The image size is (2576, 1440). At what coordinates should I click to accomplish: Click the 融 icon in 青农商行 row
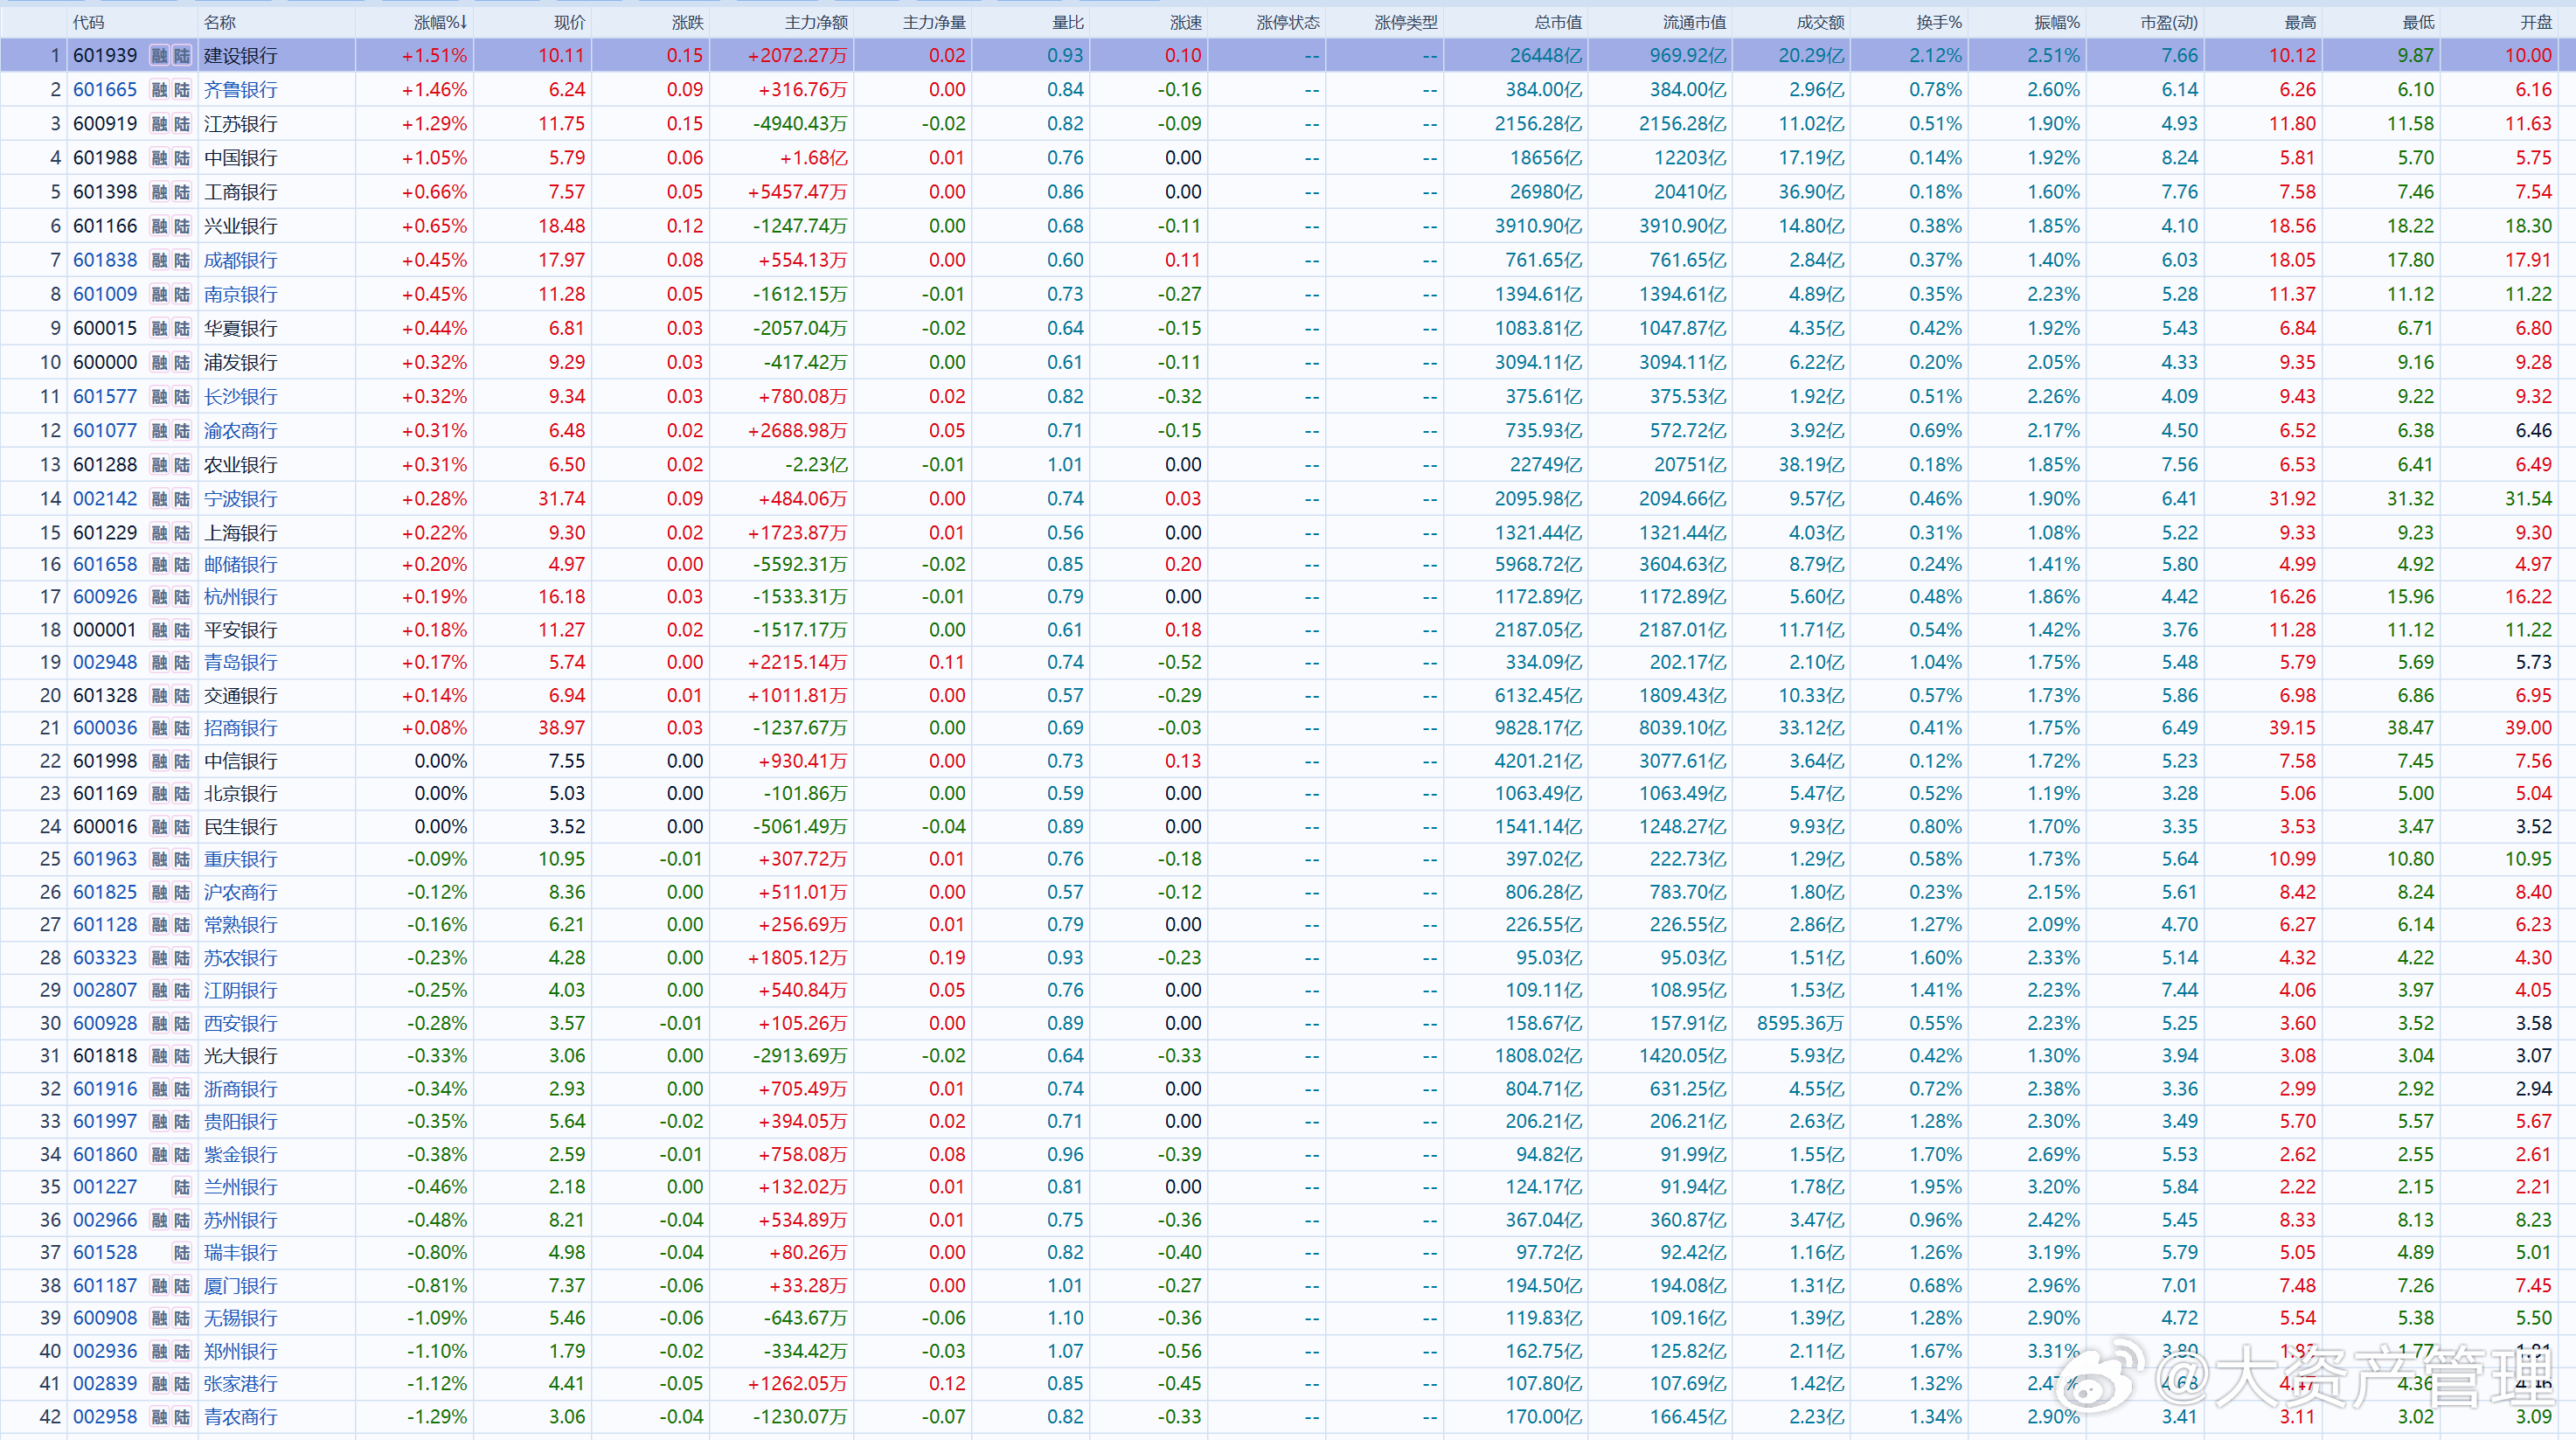pos(159,1416)
